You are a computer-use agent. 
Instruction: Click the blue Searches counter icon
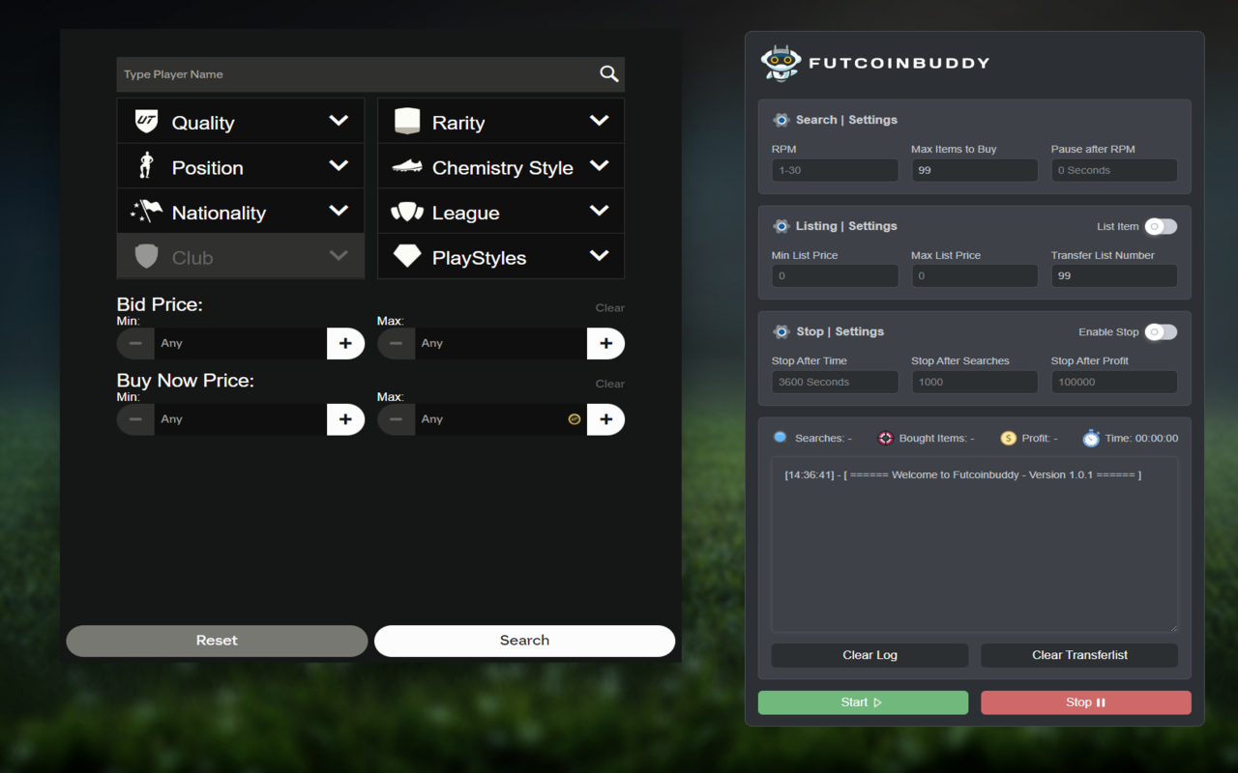pos(780,438)
